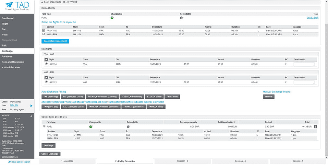Click the logout icon beside TAD_EN user
The image size is (328, 165).
[x=31, y=105]
